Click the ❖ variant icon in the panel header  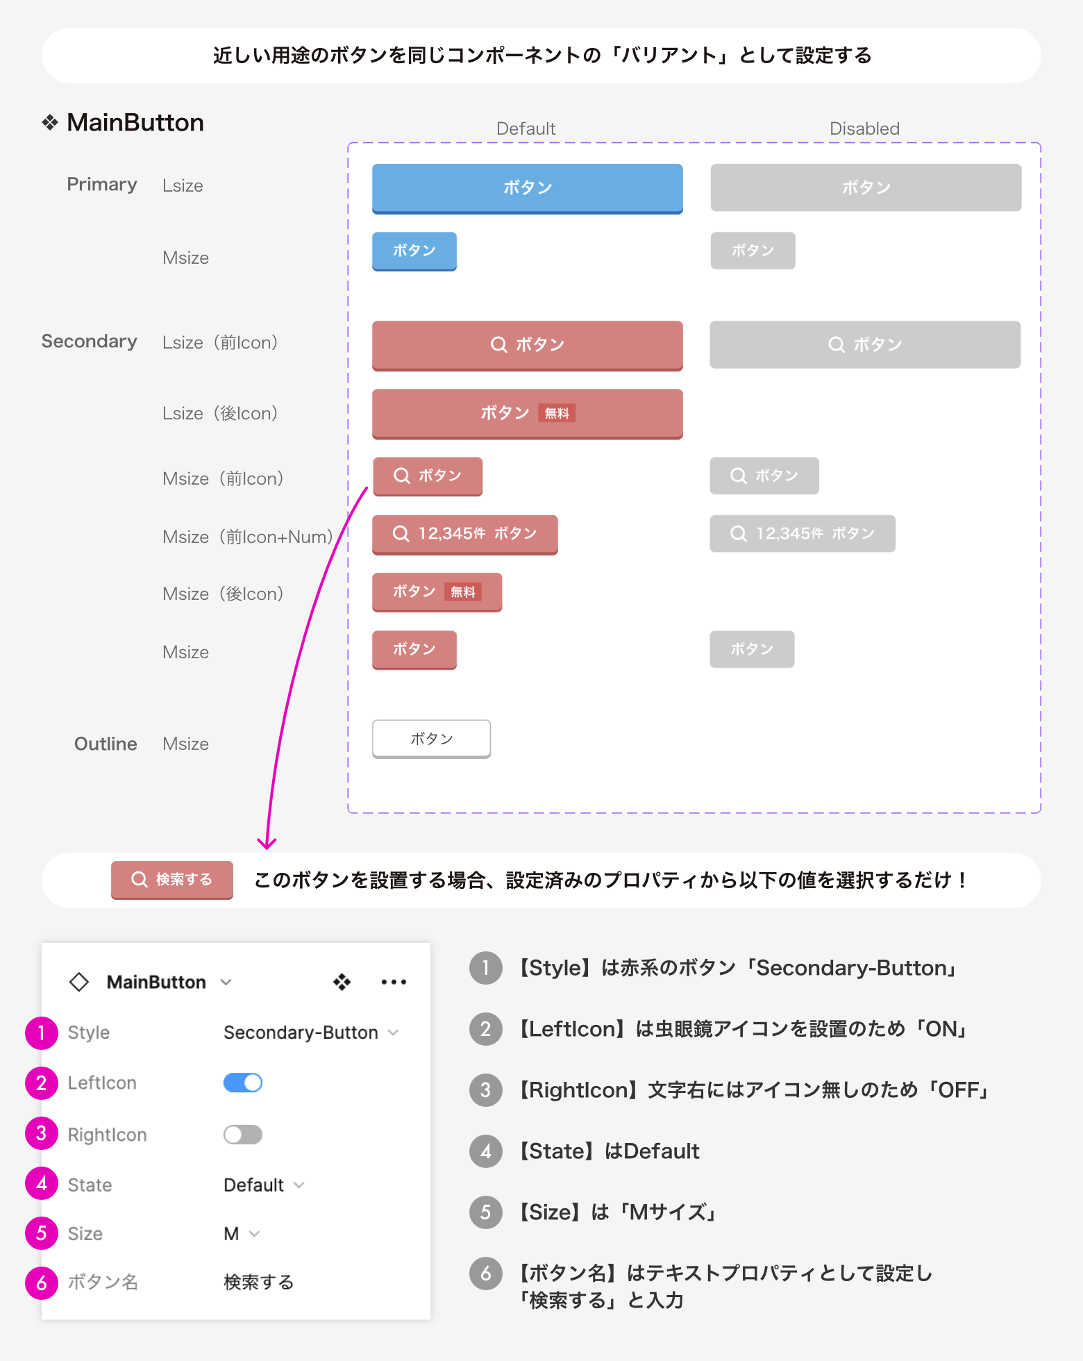340,981
